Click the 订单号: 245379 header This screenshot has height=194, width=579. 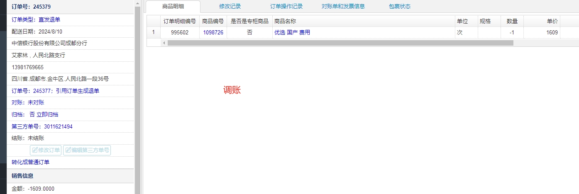[31, 7]
